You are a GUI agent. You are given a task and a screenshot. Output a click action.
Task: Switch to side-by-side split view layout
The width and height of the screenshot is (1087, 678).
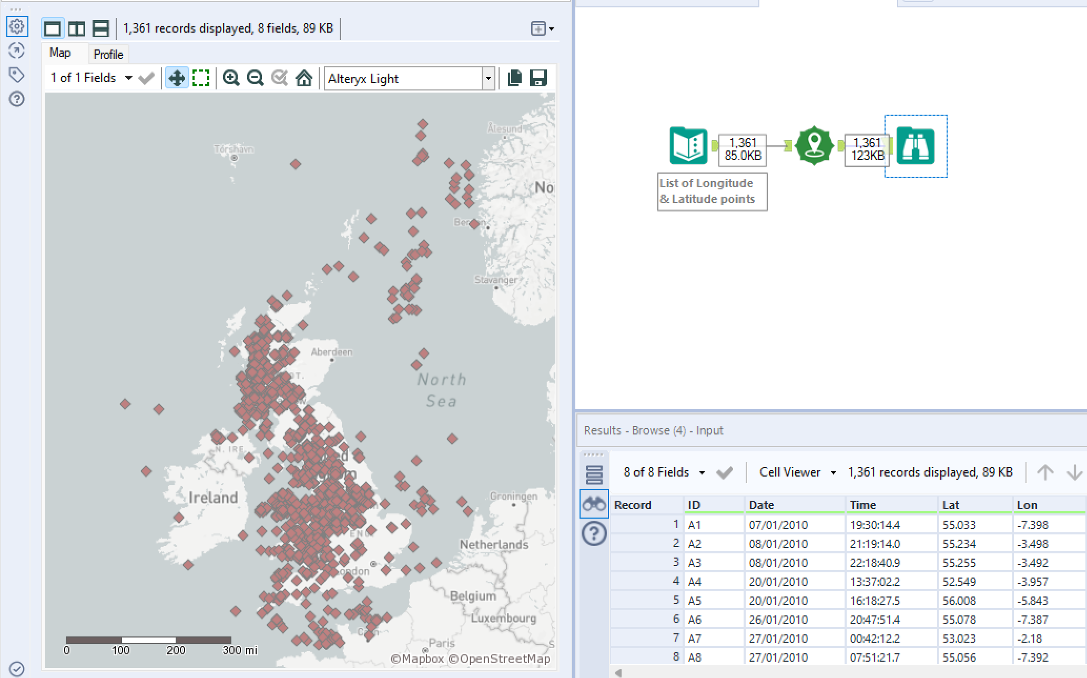(x=77, y=28)
